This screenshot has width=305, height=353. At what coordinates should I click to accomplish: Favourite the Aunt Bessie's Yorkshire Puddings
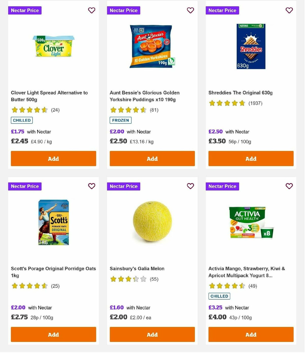pos(190,10)
